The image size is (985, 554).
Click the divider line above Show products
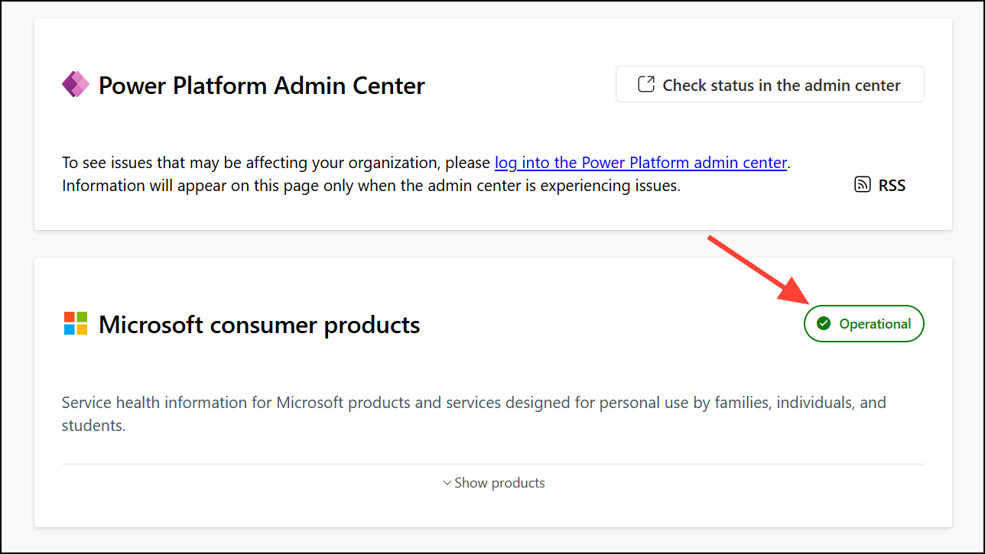492,464
